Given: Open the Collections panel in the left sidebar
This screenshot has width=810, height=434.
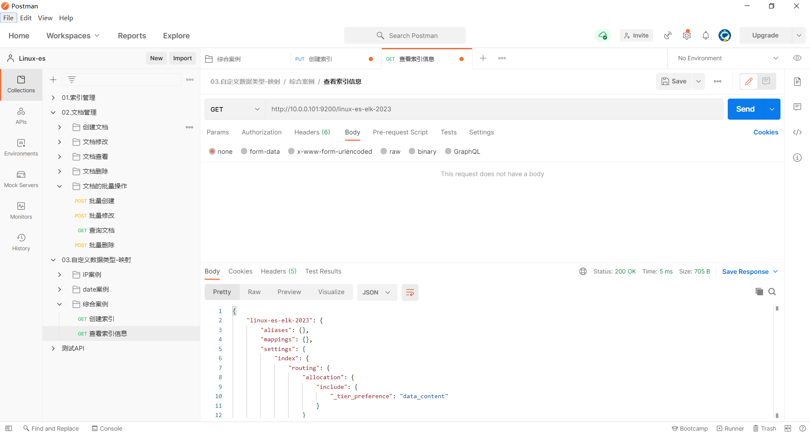Looking at the screenshot, I should click(x=21, y=84).
